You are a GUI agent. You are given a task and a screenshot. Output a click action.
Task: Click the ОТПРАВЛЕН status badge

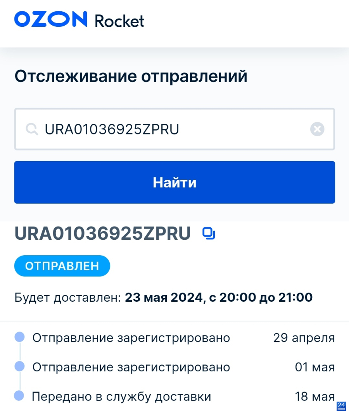(62, 266)
